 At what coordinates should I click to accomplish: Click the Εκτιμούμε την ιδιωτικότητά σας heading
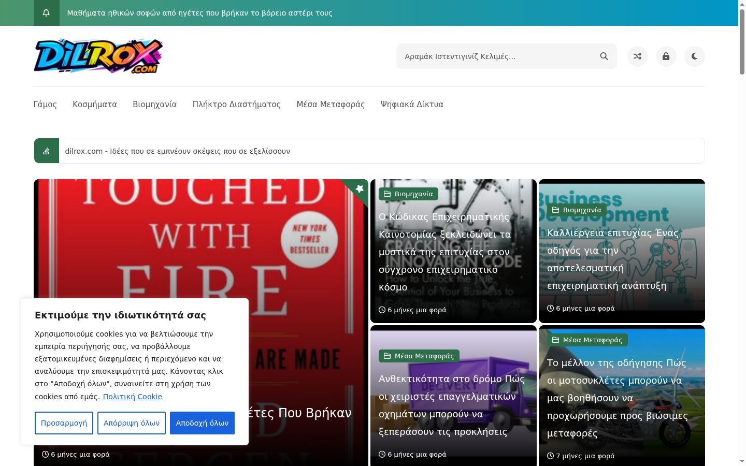(120, 315)
